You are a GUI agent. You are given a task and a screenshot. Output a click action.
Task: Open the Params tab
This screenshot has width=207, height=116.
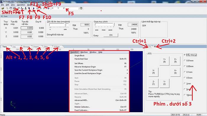tap(36, 47)
